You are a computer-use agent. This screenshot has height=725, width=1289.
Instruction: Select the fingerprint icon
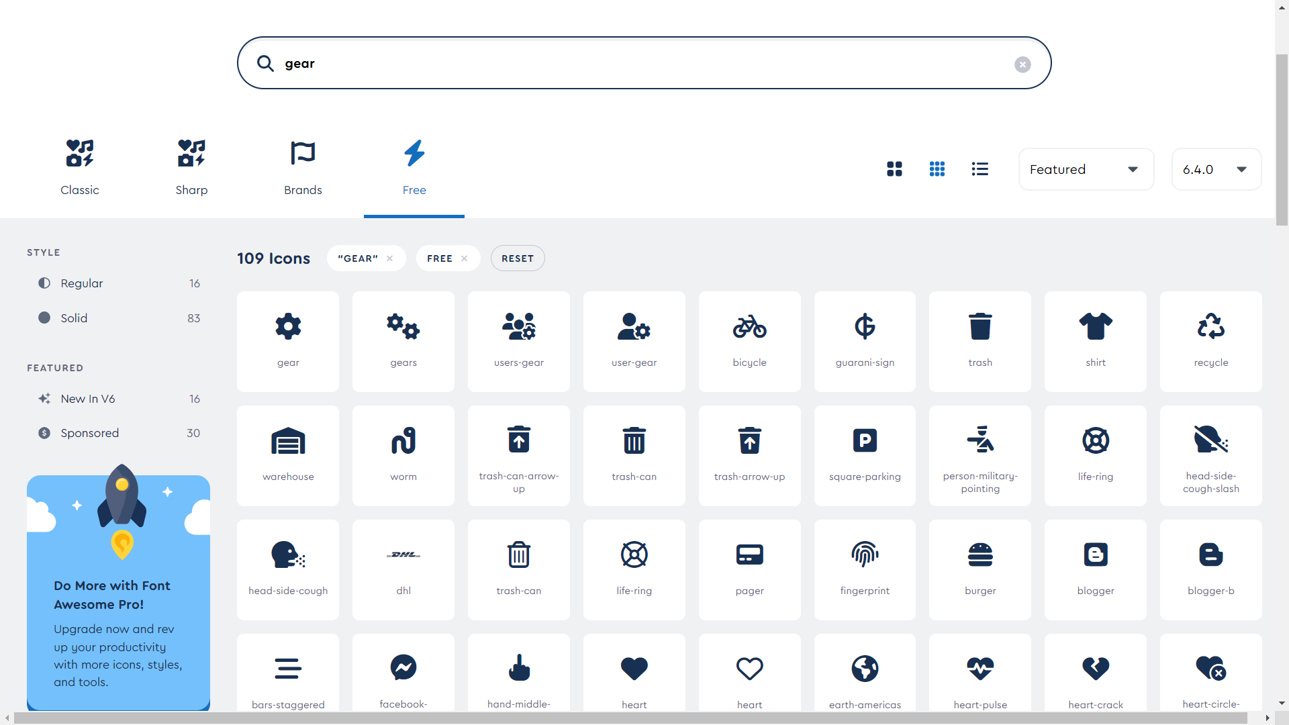(865, 569)
